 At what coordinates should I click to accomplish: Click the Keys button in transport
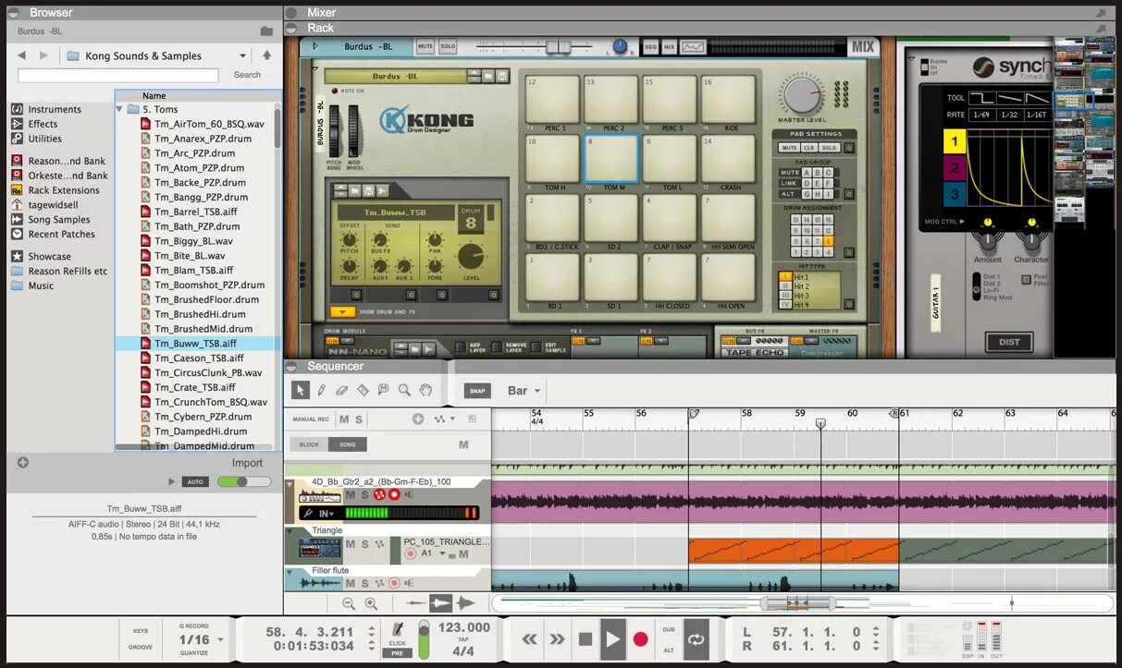click(x=141, y=631)
